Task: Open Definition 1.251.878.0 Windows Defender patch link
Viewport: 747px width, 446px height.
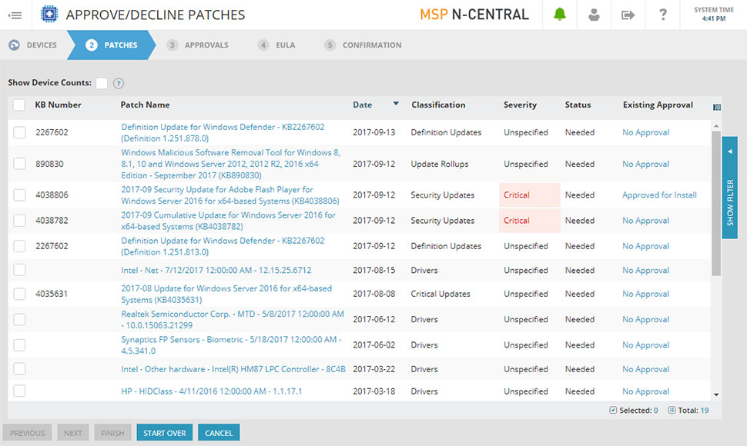Action: pos(223,133)
